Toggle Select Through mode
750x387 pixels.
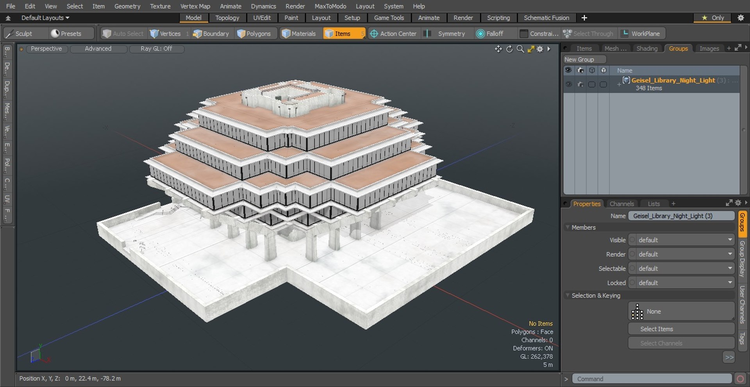click(x=588, y=34)
